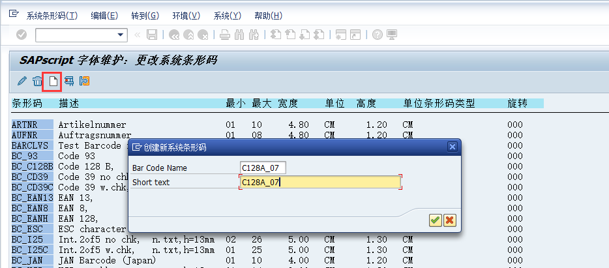Select the ARTNR barcode row

32,125
